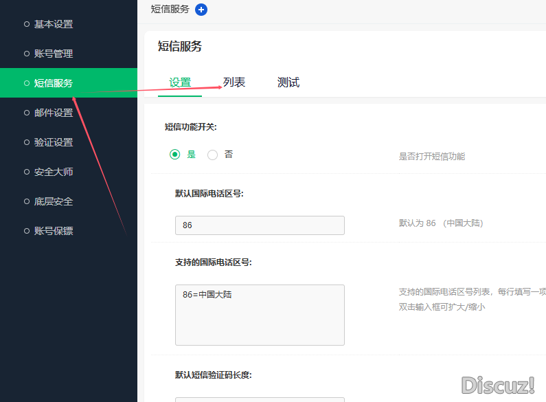Click the 默认国际电话区号 field containing 86
546x402 pixels.
260,225
